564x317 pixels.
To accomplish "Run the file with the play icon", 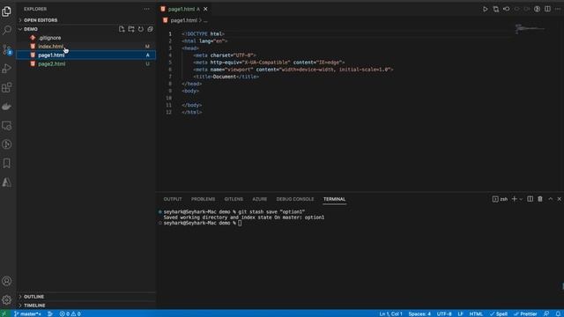I will (486, 9).
